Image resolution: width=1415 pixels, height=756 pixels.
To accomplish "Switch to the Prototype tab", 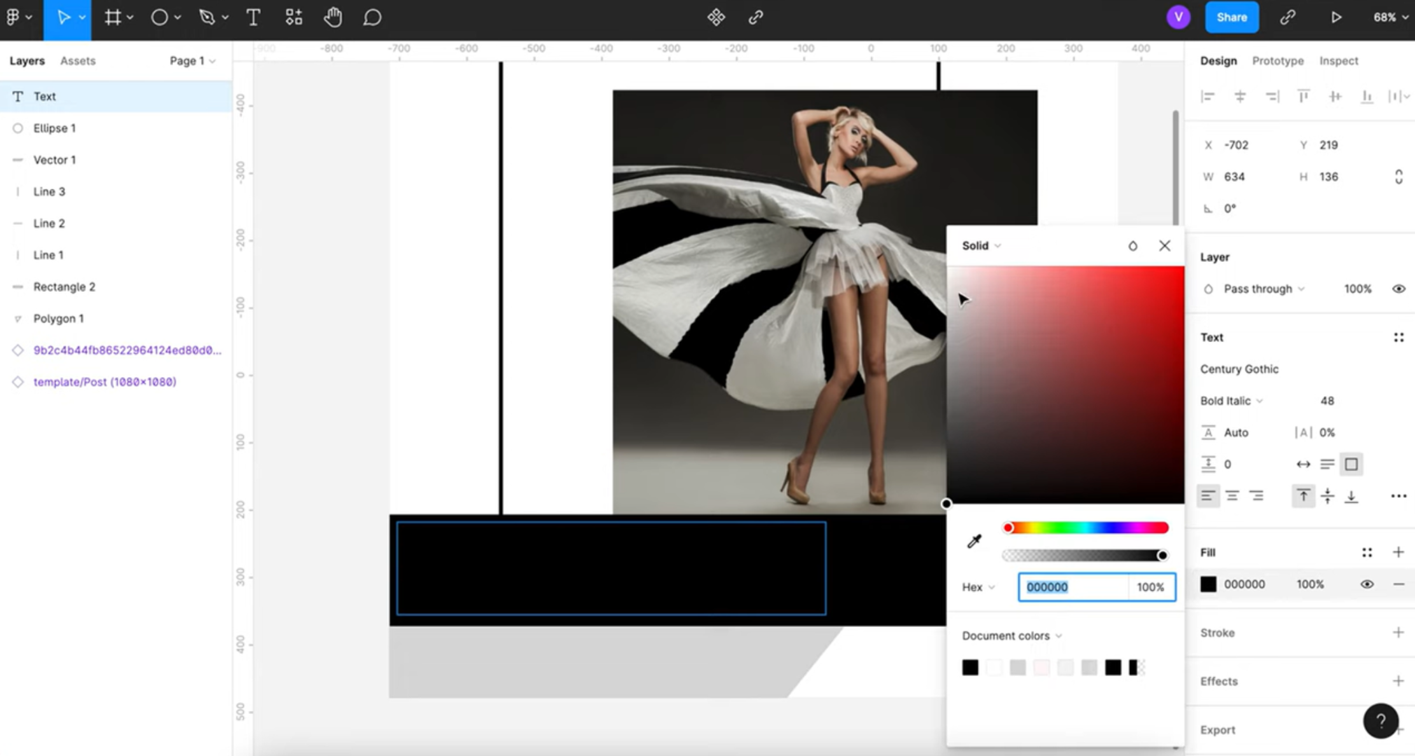I will point(1277,60).
